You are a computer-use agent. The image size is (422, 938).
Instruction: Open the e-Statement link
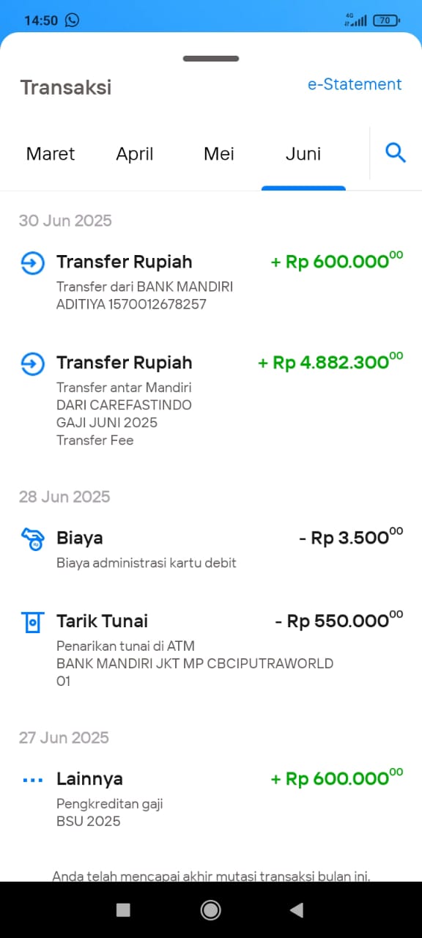pos(355,84)
